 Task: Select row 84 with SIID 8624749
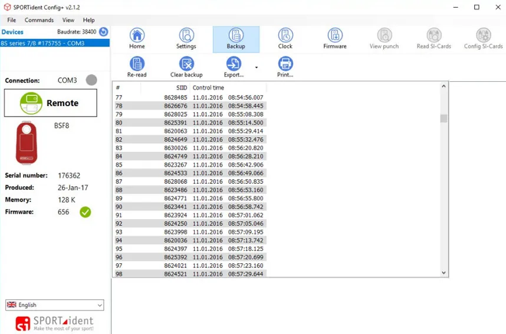[x=190, y=156]
